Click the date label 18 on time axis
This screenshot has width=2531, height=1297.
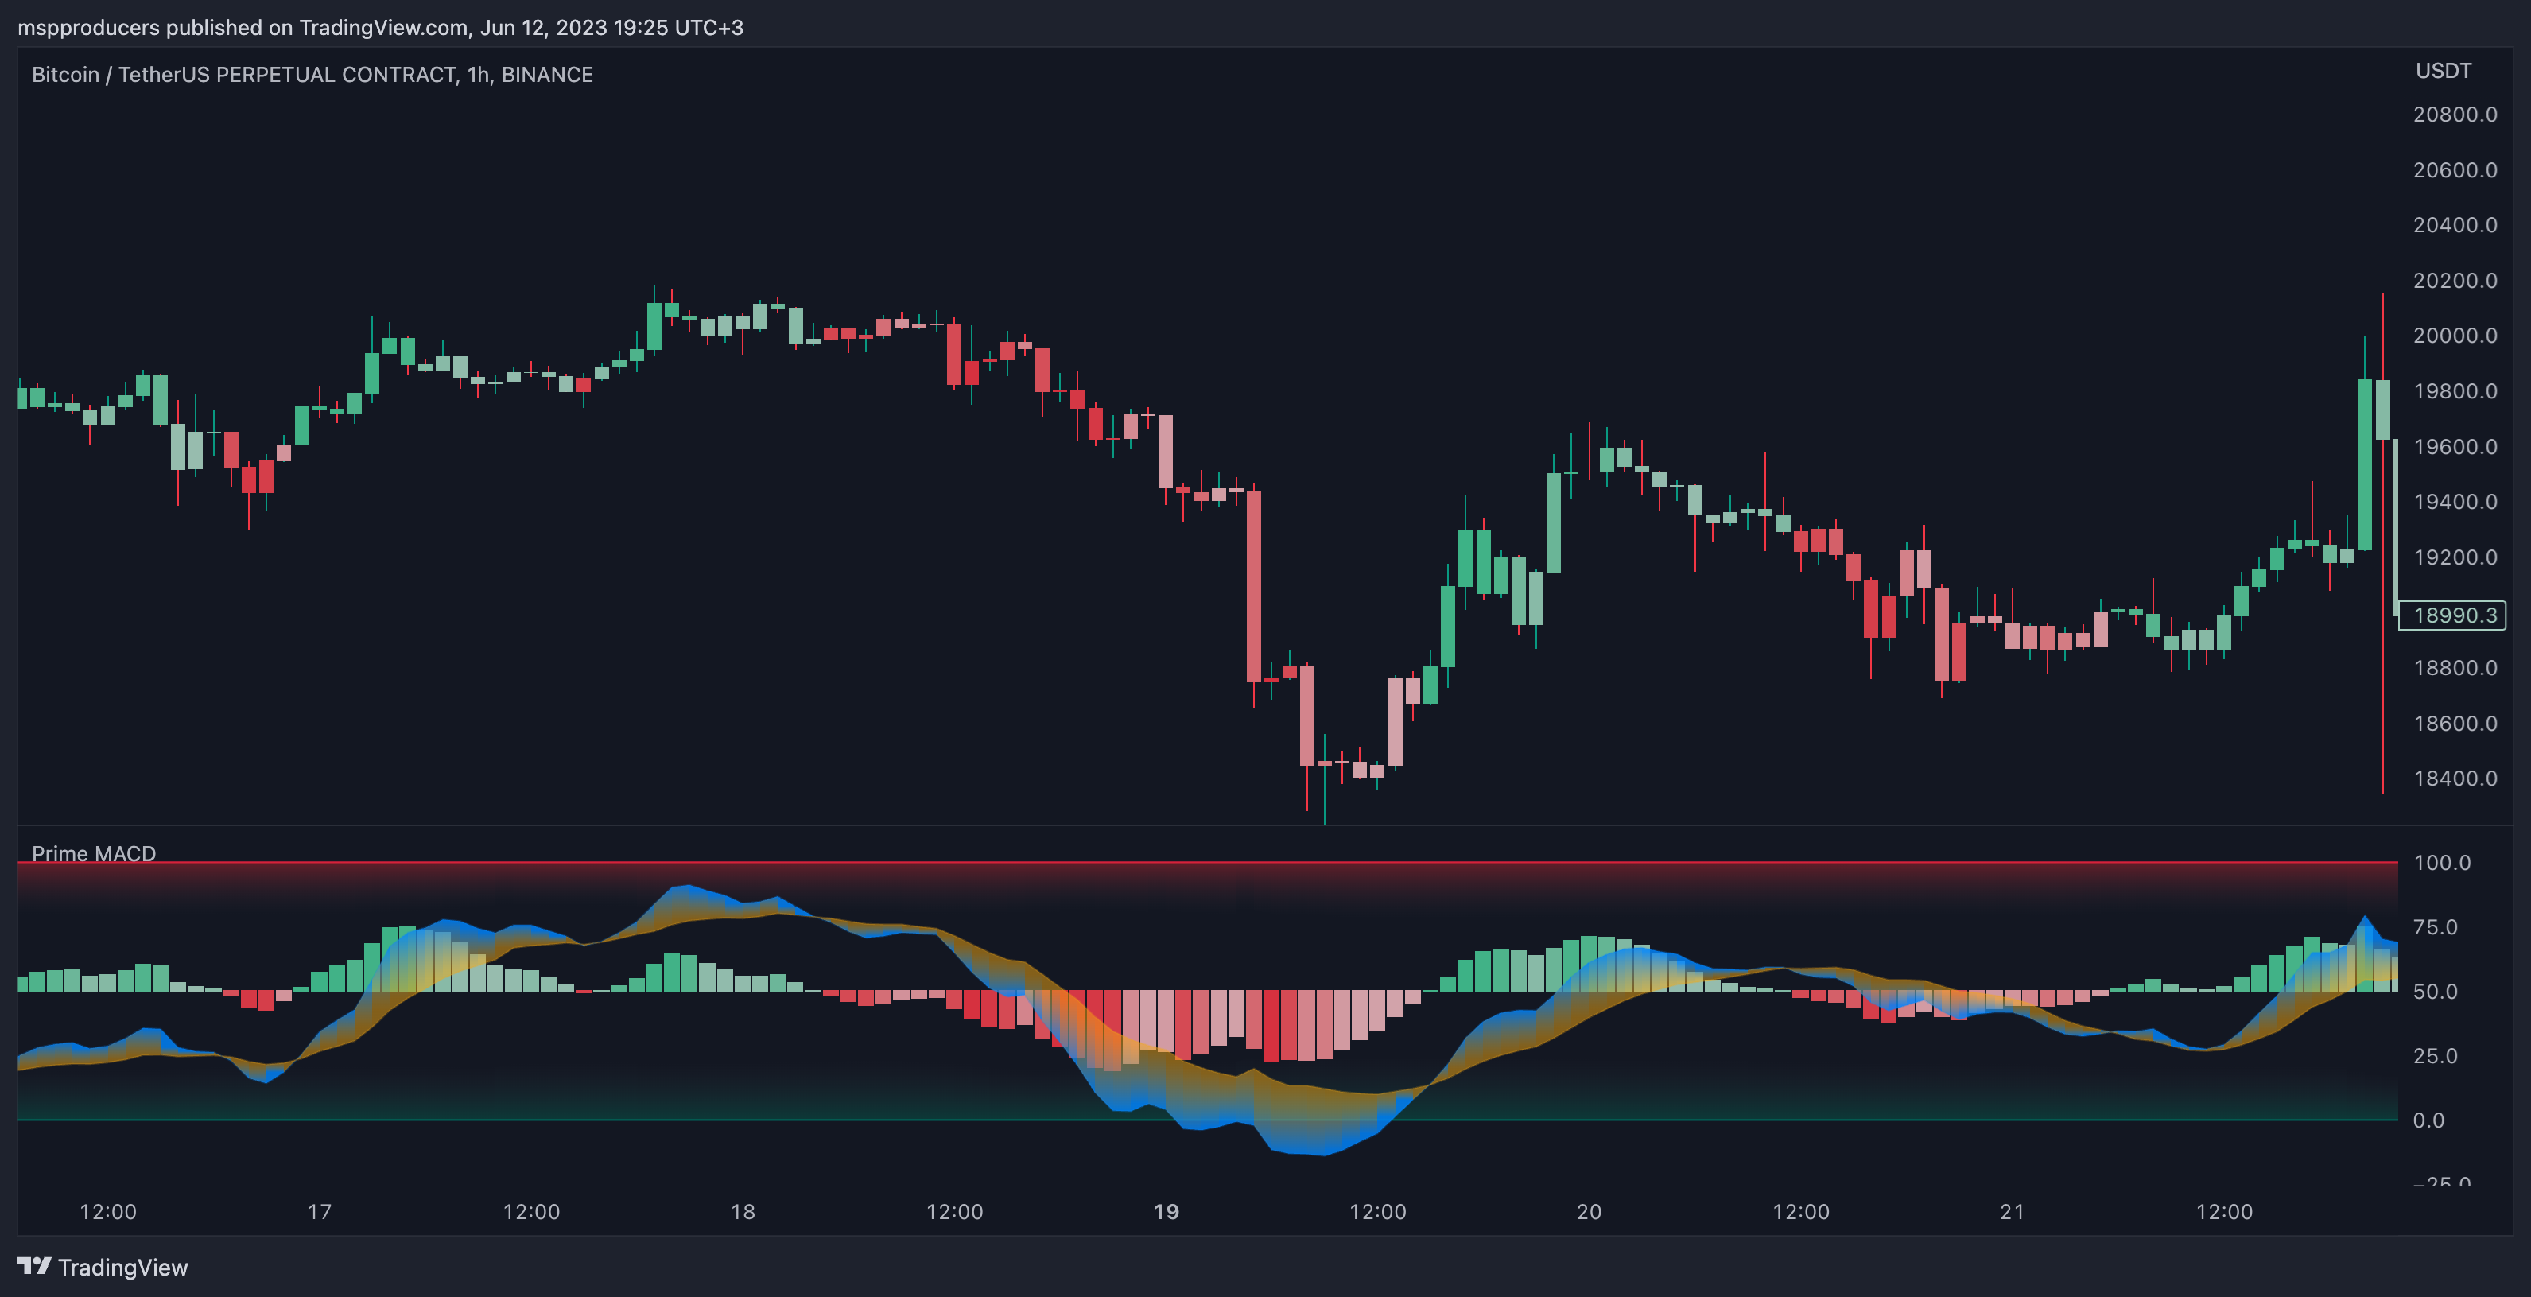743,1212
